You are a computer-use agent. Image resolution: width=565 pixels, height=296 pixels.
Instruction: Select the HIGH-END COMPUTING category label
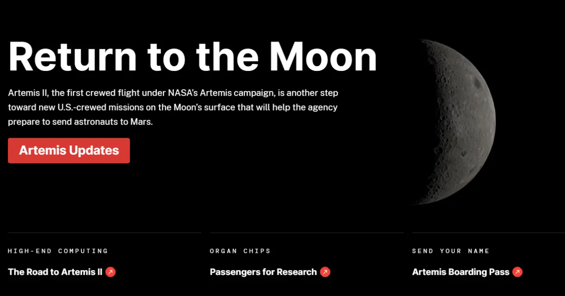point(58,251)
